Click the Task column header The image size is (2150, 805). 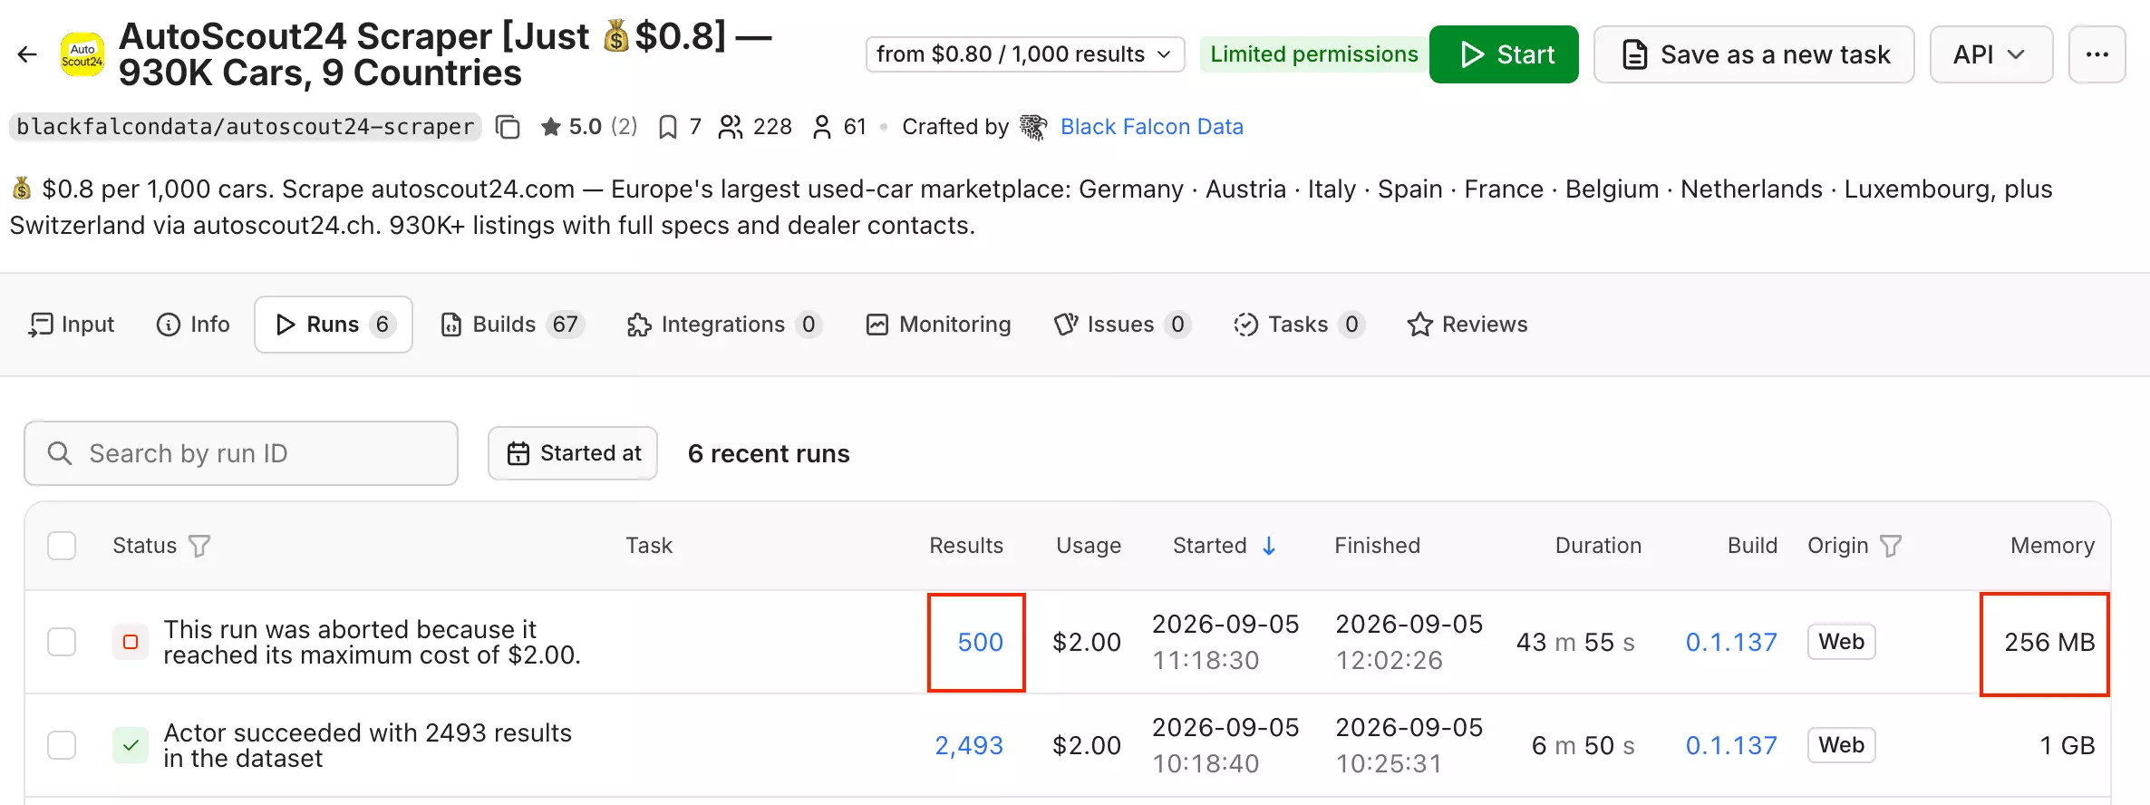point(649,546)
